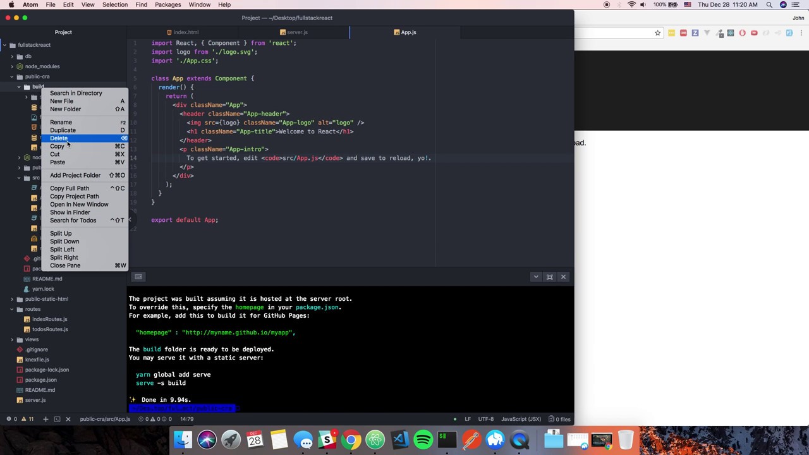Open Terminal app from the dock
The height and width of the screenshot is (455, 809).
coord(447,440)
